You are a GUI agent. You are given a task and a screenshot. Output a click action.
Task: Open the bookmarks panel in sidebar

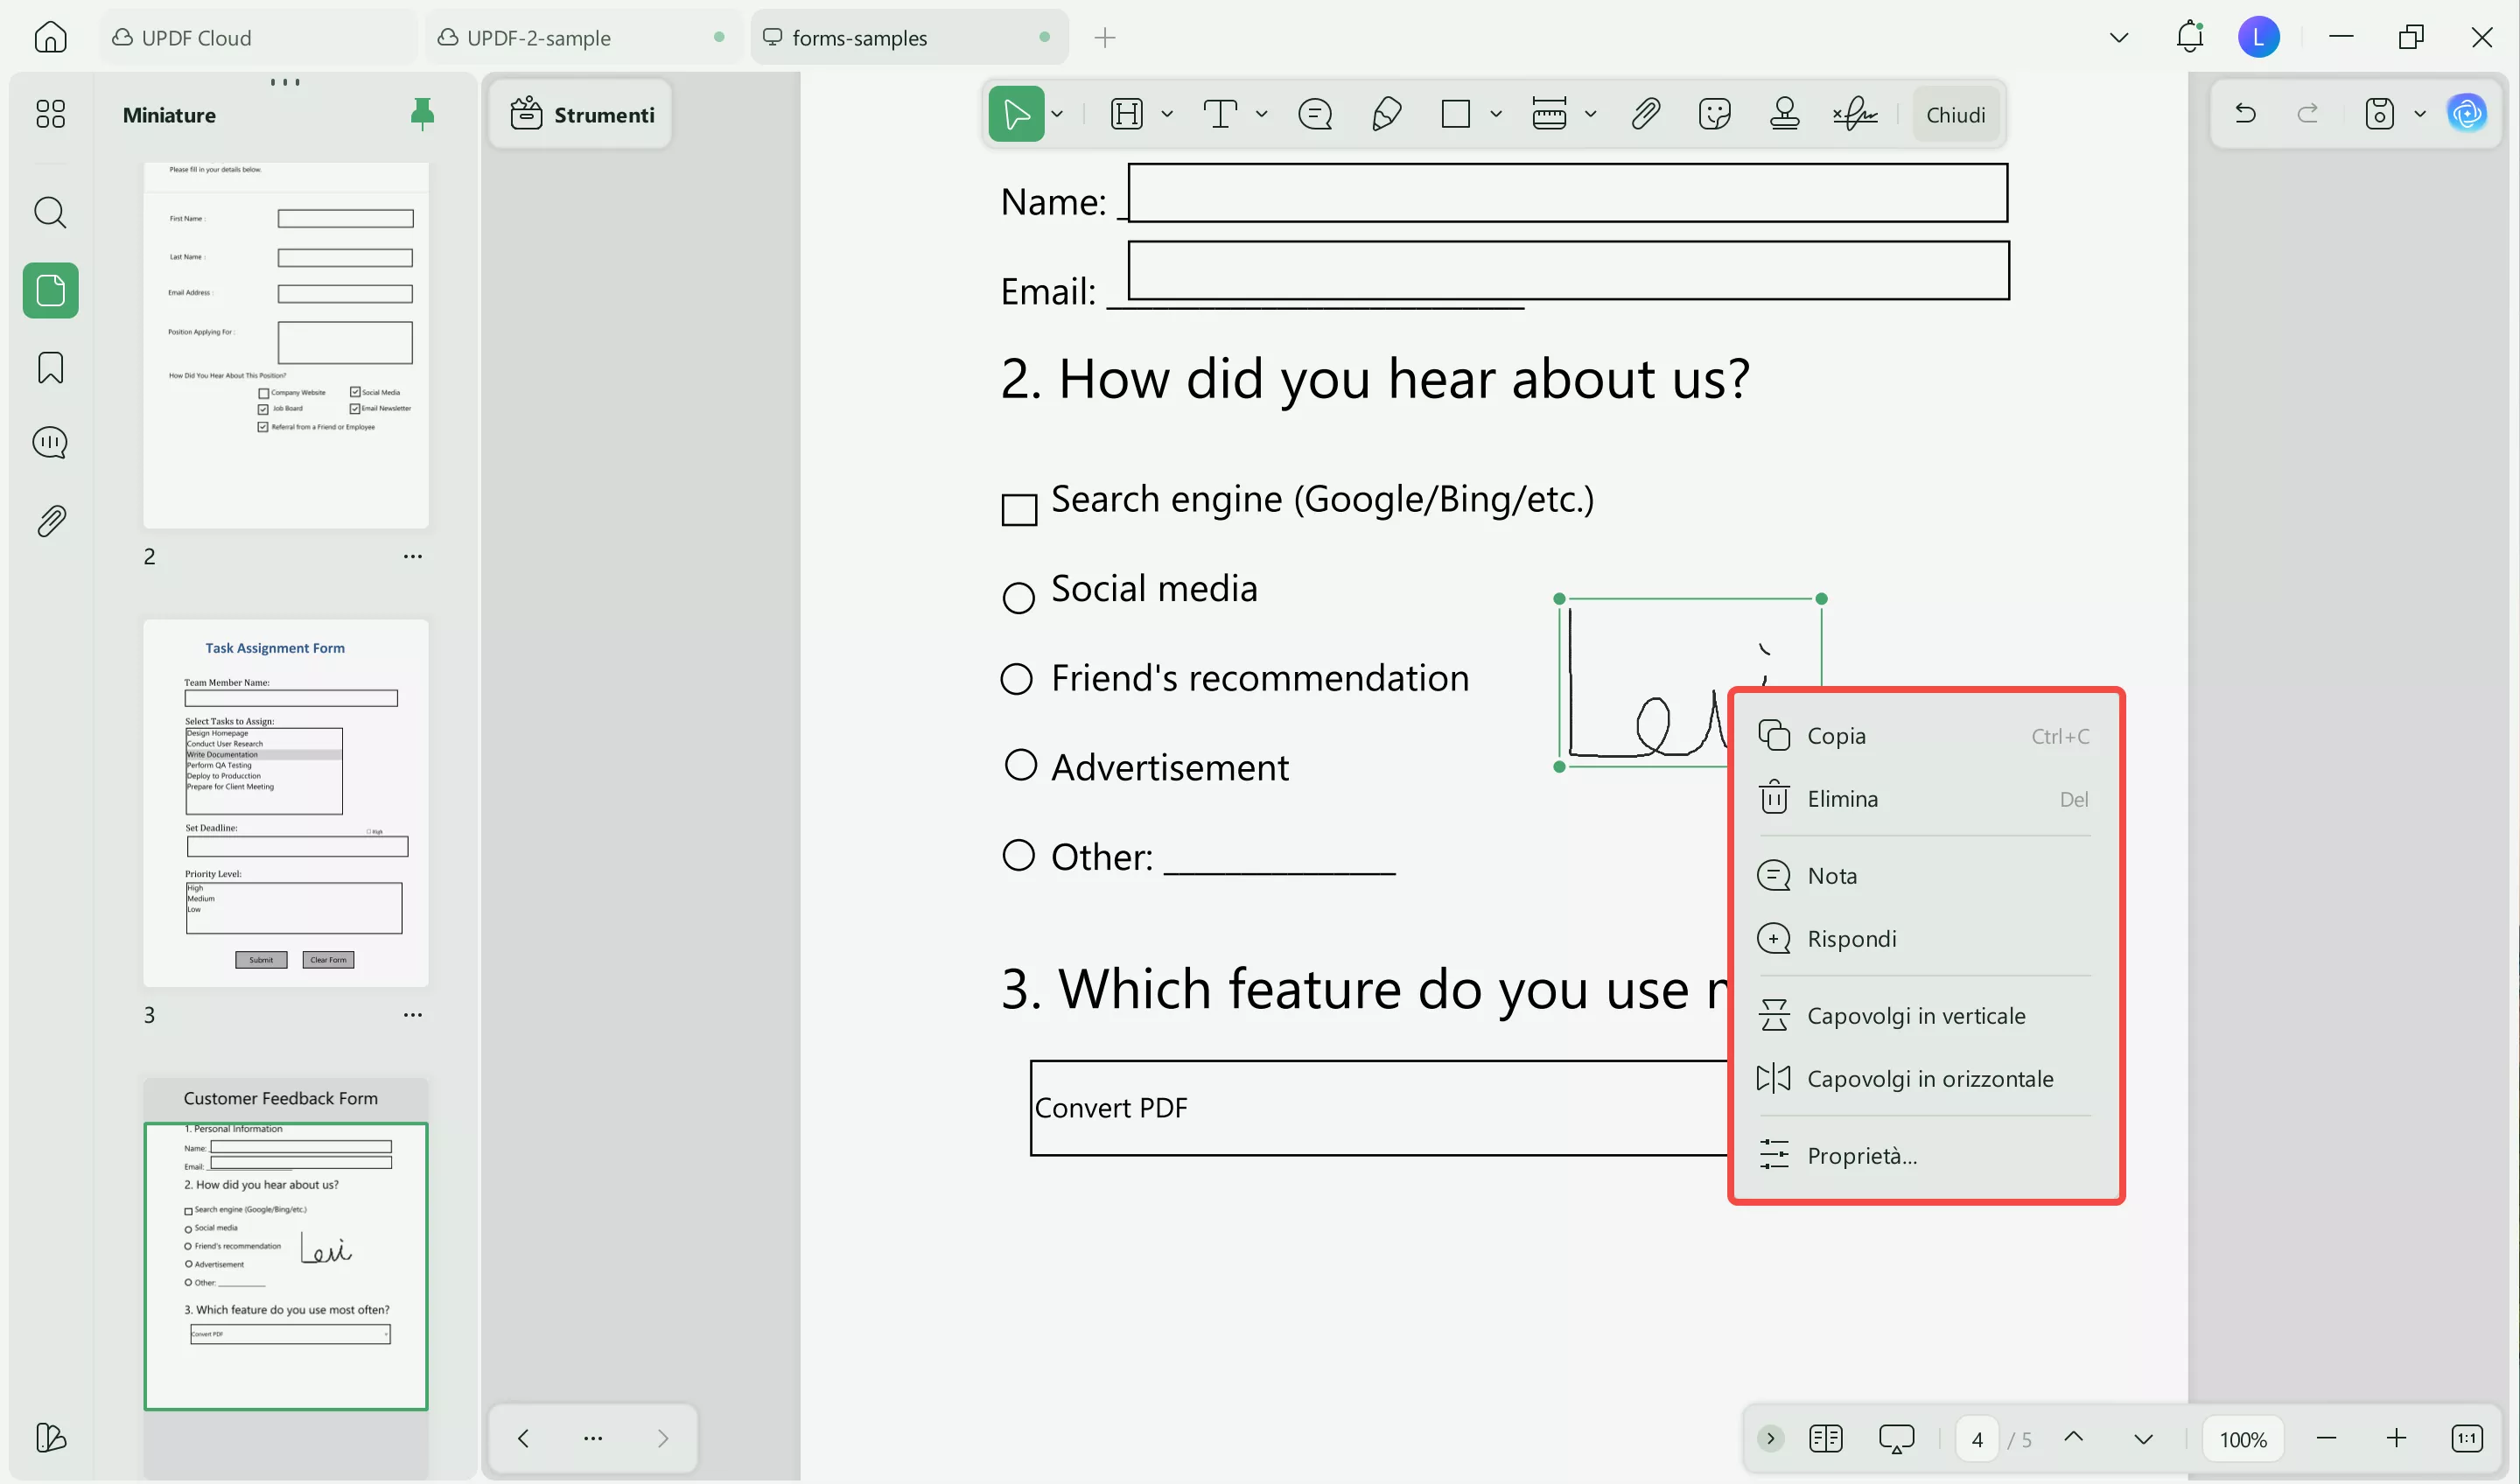click(x=50, y=367)
